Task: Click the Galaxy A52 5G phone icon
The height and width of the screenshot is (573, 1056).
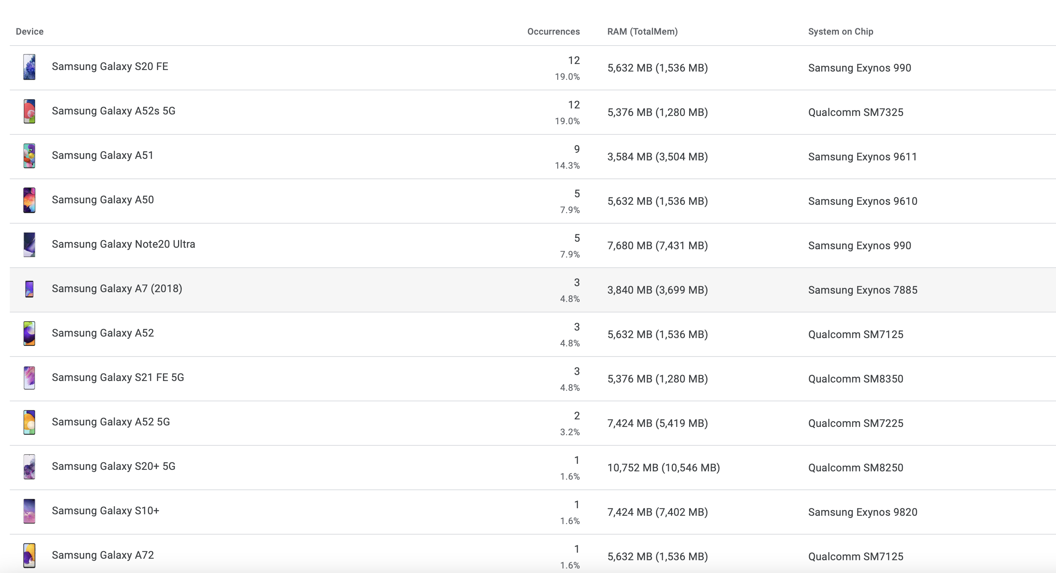Action: 29,422
